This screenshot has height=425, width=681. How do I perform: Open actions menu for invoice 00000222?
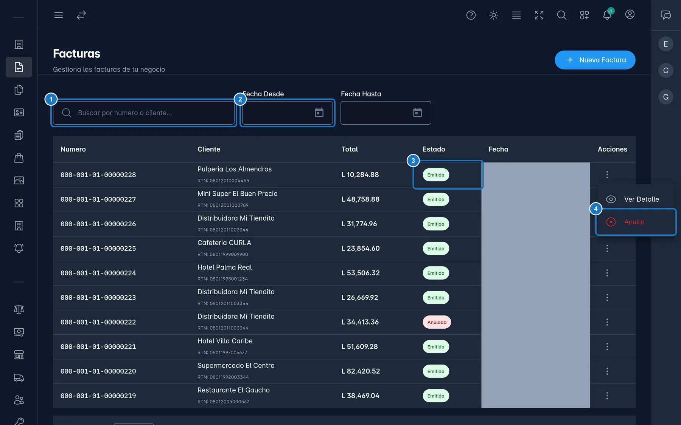pos(607,322)
